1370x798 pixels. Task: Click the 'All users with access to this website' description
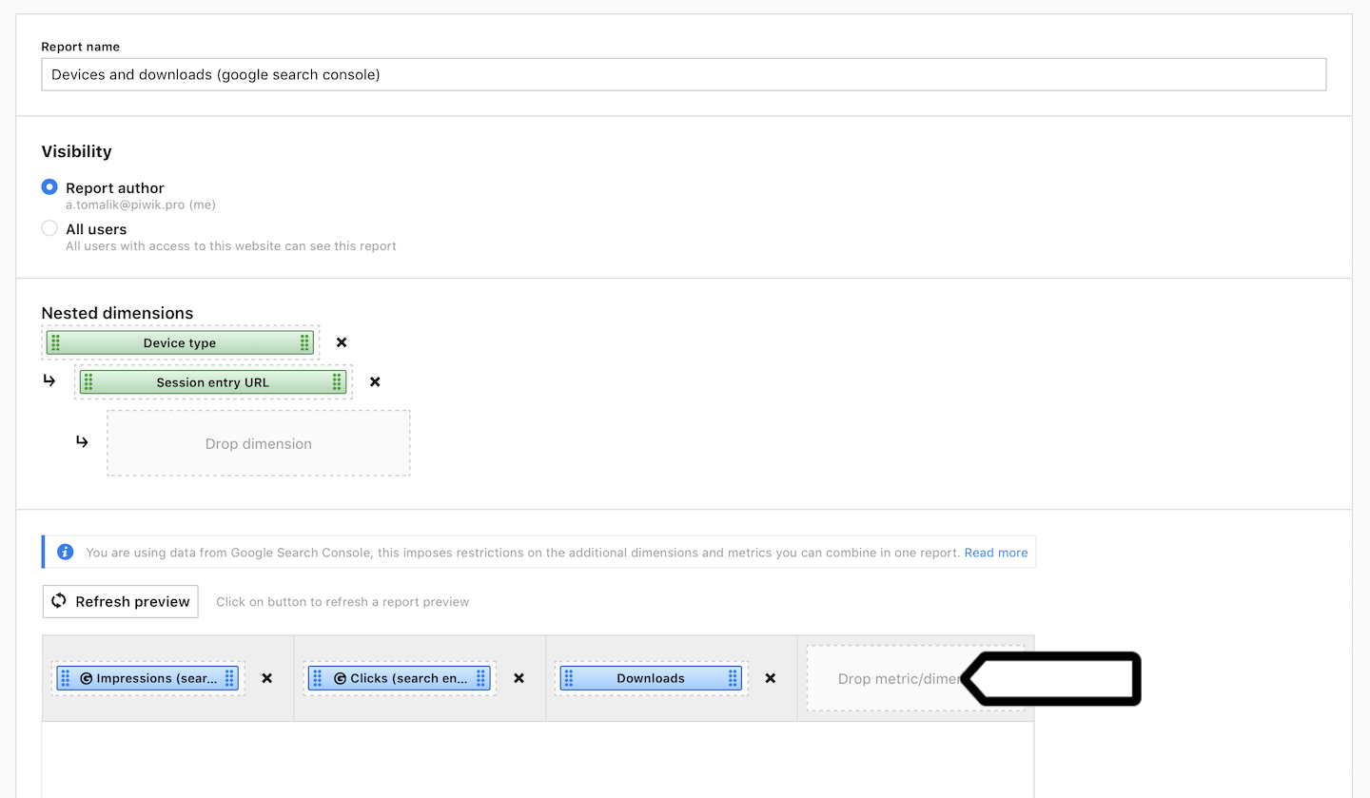click(x=231, y=245)
